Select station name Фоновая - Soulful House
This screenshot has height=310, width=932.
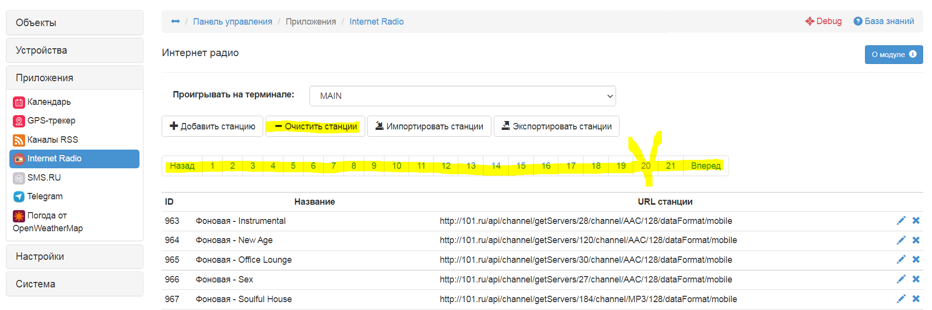pyautogui.click(x=243, y=299)
